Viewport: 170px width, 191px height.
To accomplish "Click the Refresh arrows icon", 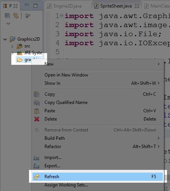I will click(37, 177).
